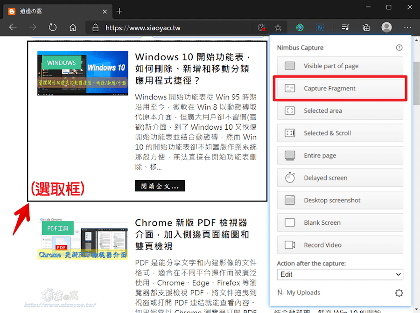
Task: Click the browser forward arrow
Action: pyautogui.click(x=33, y=28)
